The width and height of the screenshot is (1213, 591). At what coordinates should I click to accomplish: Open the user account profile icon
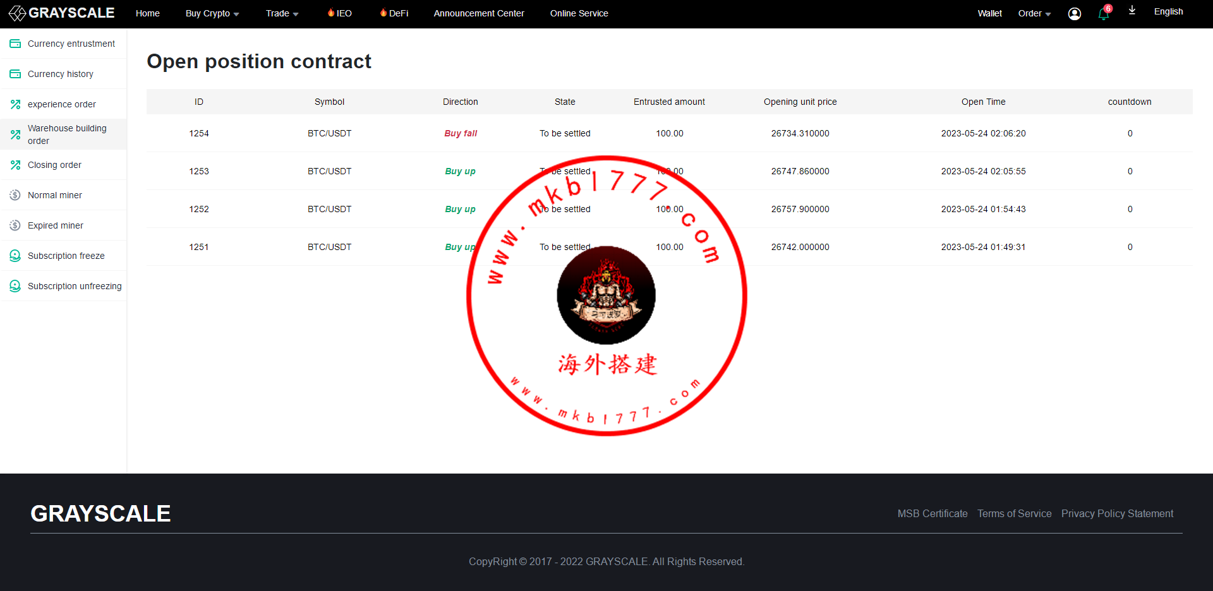click(1074, 14)
